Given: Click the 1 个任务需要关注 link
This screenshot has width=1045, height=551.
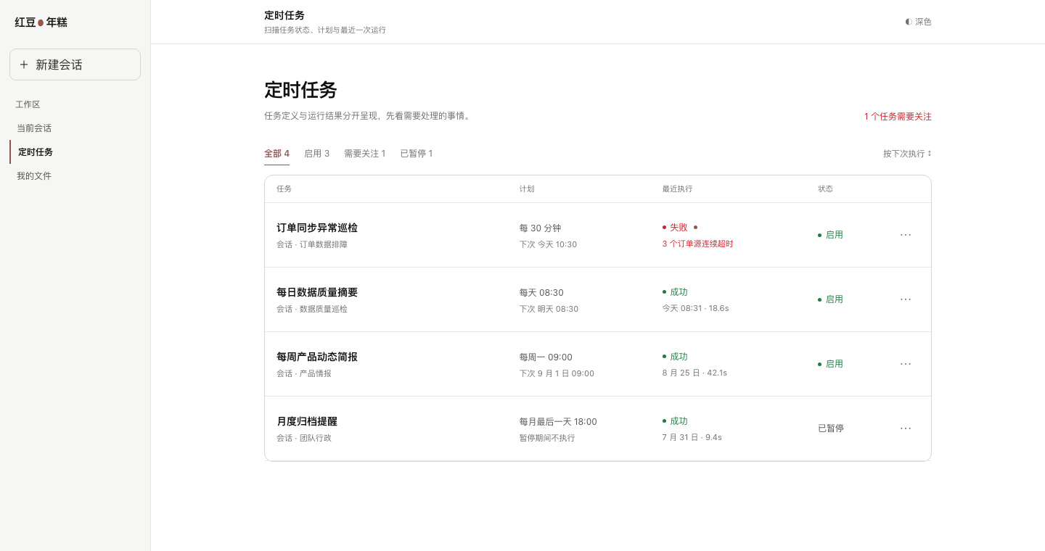Looking at the screenshot, I should 898,117.
